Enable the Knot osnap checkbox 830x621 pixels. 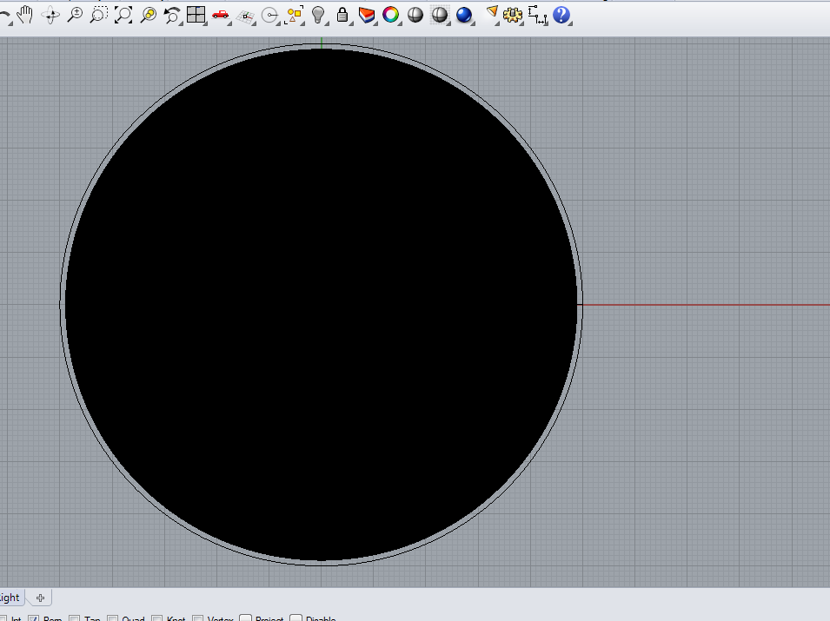[x=156, y=619]
